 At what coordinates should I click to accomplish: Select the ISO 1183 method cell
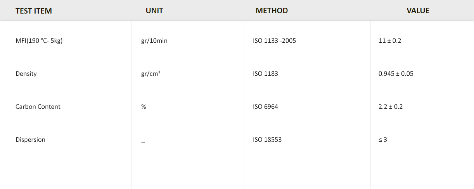(x=265, y=73)
